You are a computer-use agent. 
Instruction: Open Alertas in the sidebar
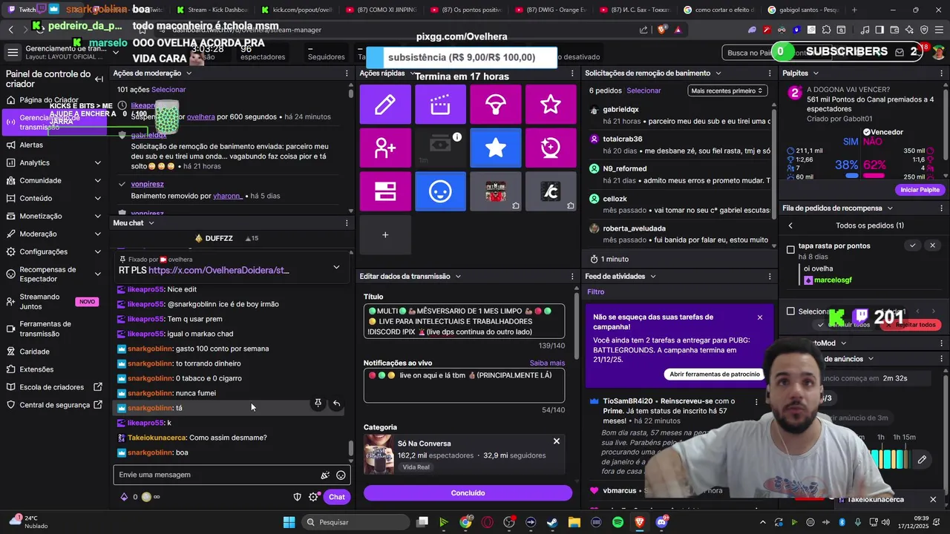pyautogui.click(x=31, y=145)
